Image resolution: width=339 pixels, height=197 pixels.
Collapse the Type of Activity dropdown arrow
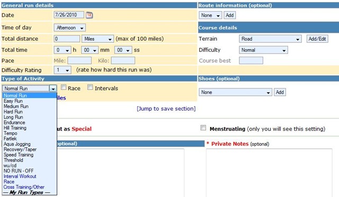pyautogui.click(x=53, y=88)
